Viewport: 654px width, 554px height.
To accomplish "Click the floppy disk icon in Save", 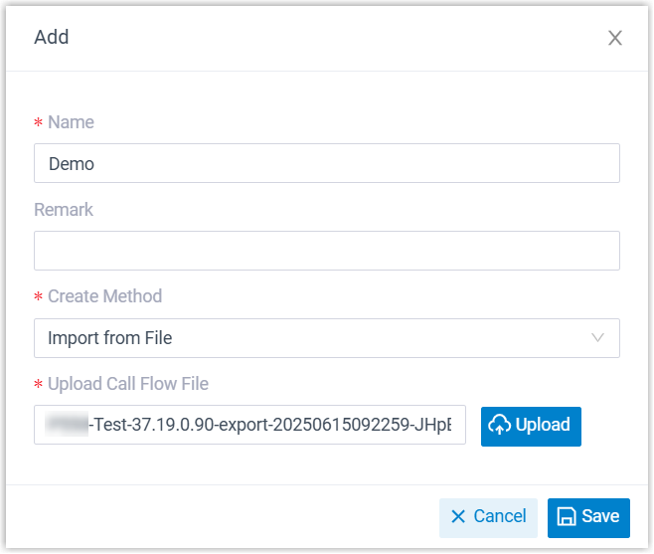I will click(x=567, y=516).
